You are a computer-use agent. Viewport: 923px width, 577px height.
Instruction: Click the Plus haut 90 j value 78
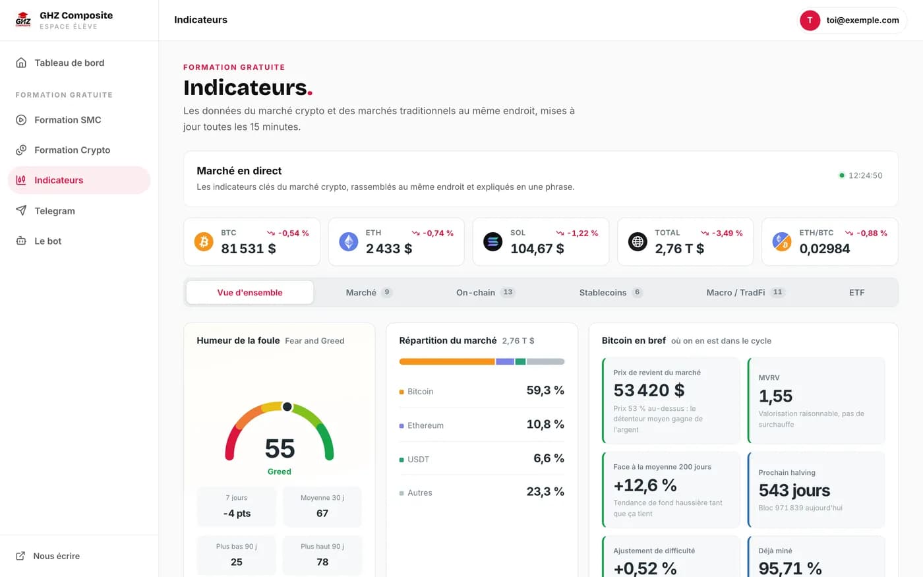click(322, 562)
